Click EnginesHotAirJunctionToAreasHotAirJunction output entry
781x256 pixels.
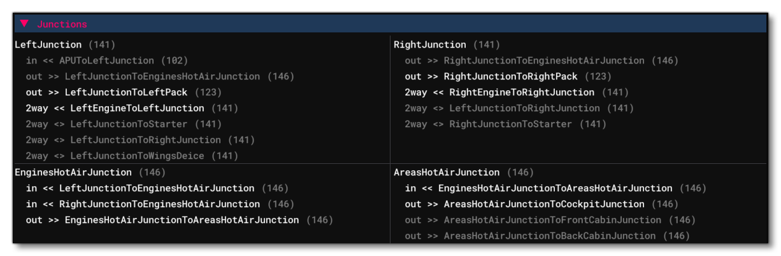click(x=181, y=220)
